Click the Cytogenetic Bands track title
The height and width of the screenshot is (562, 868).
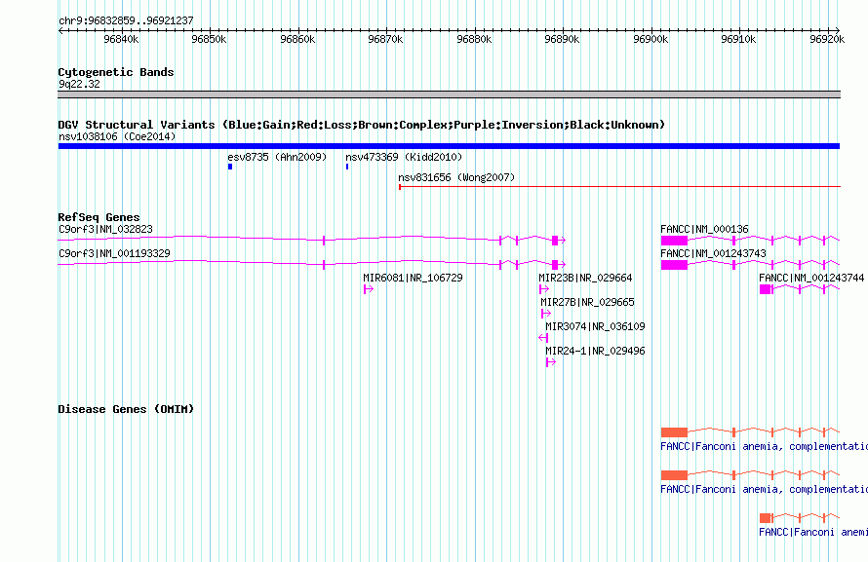(116, 72)
